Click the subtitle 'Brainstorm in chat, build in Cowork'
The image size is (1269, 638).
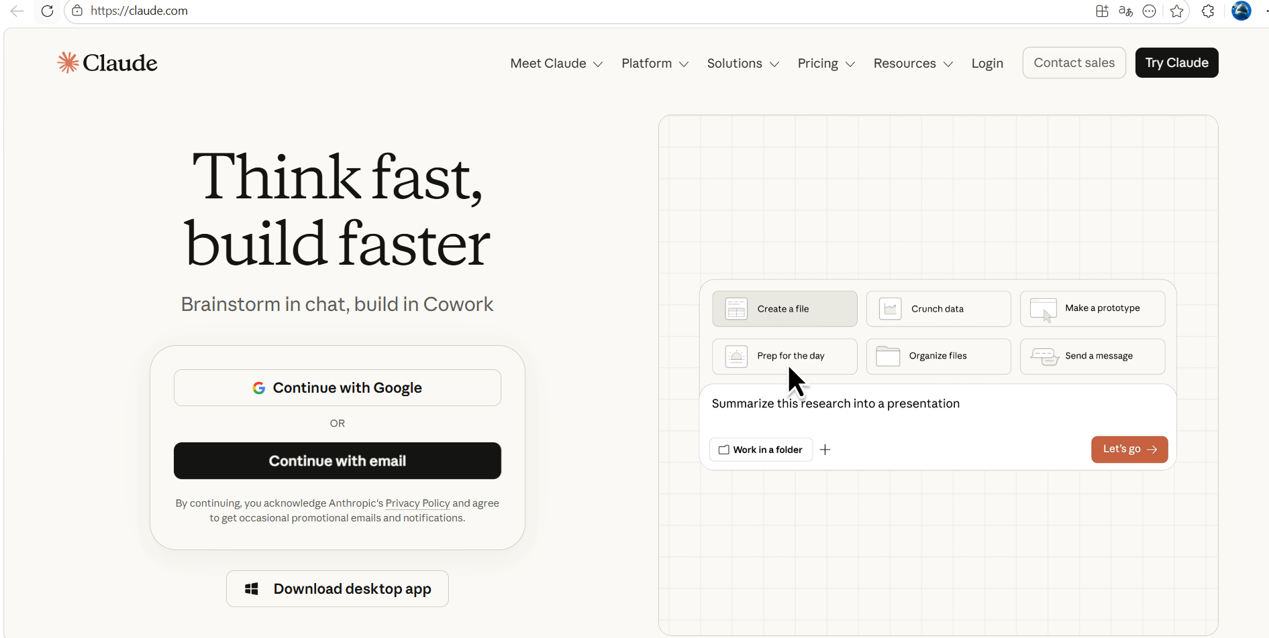pos(338,304)
